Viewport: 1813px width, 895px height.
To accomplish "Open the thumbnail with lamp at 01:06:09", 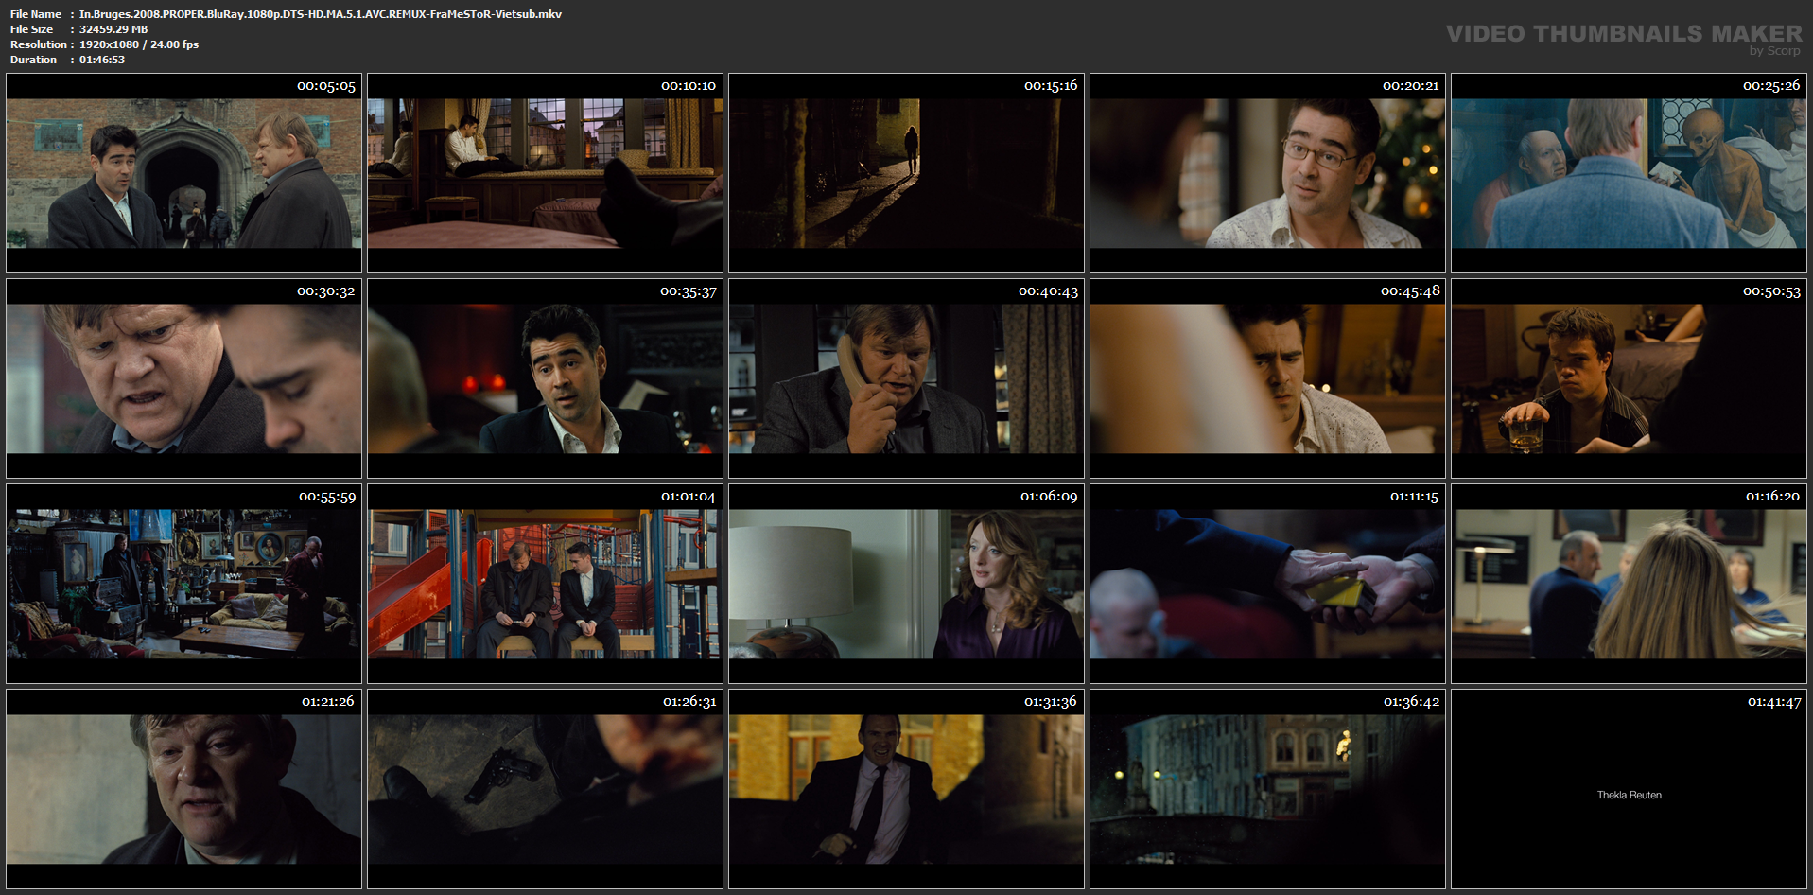I will pos(906,584).
